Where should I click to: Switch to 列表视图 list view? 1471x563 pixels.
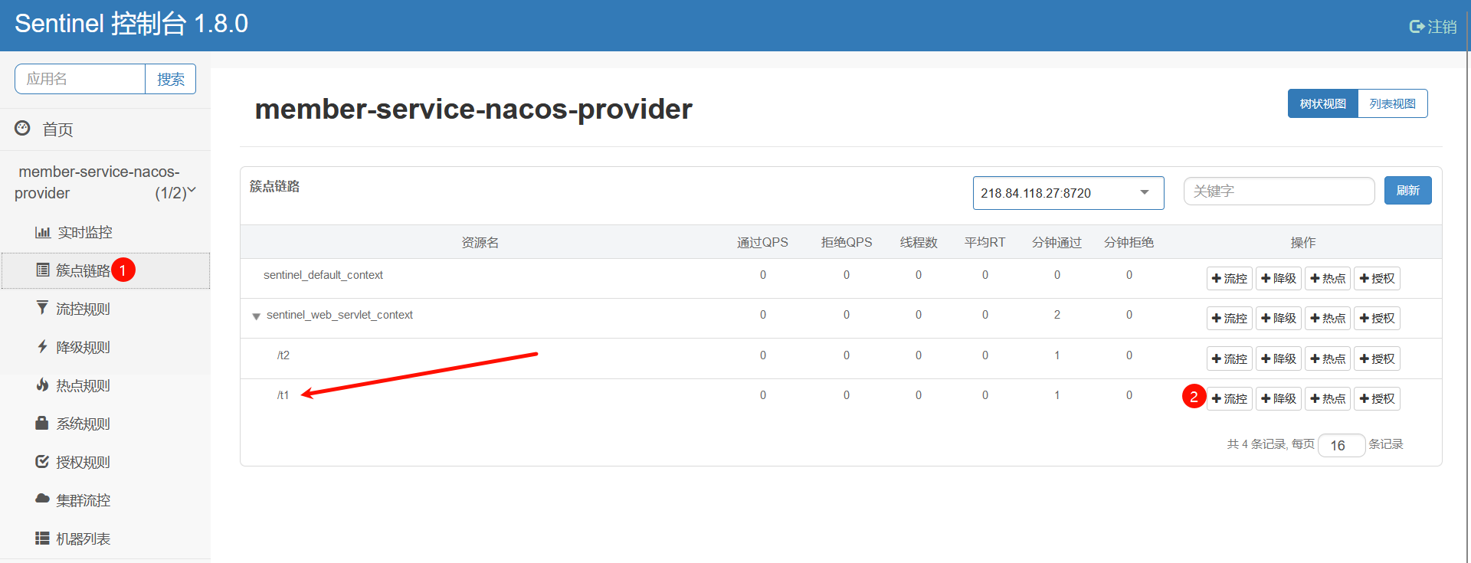[x=1393, y=103]
